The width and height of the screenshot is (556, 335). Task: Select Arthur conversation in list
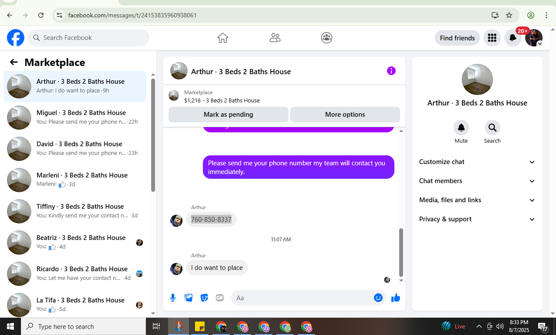(x=75, y=86)
